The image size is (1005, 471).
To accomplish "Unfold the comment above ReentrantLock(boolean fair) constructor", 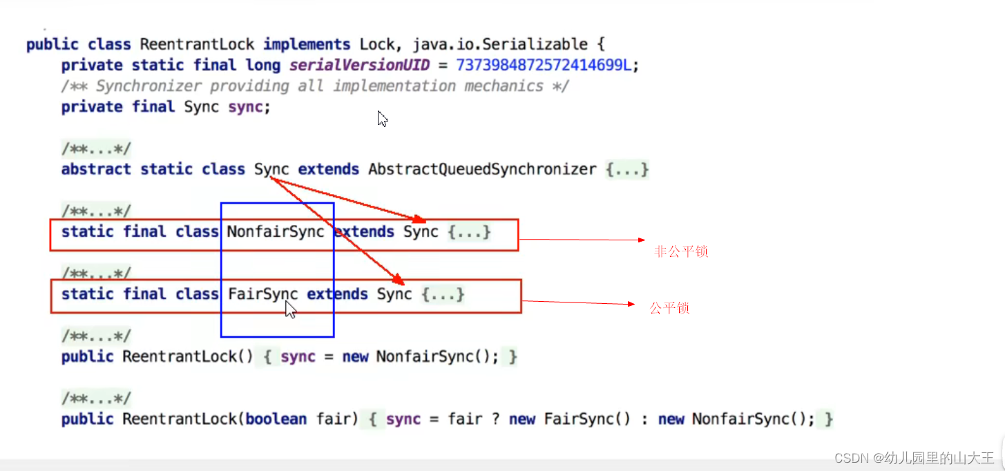I will (96, 399).
